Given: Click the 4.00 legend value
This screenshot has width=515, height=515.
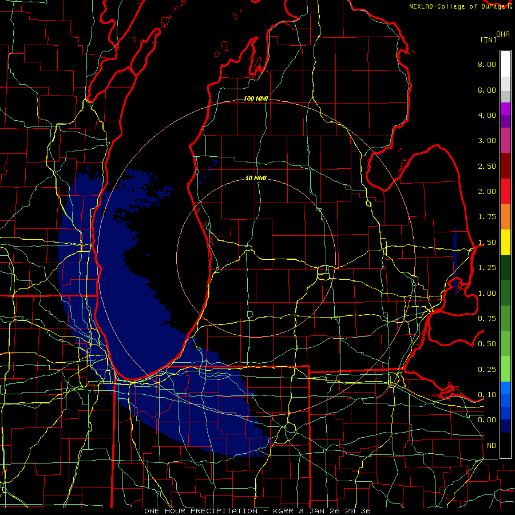Looking at the screenshot, I should coord(487,115).
